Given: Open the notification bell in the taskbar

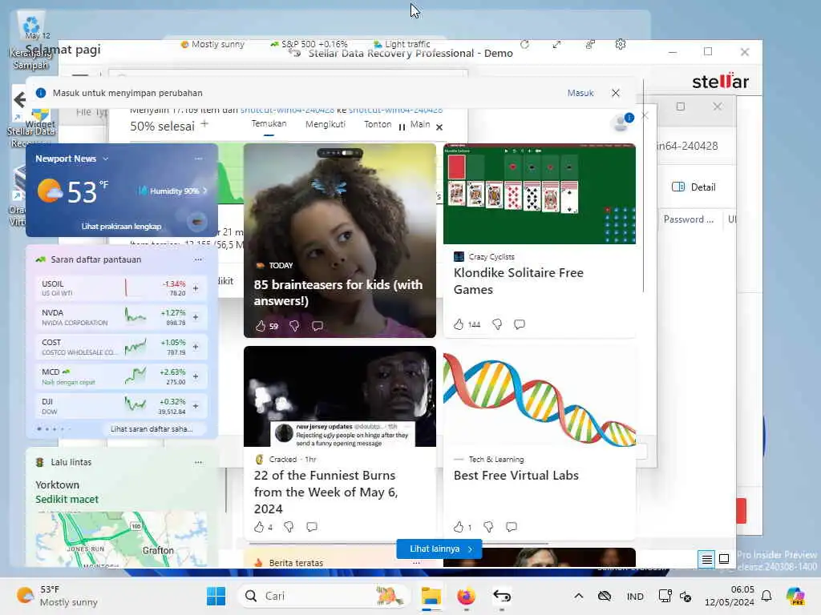Looking at the screenshot, I should [x=766, y=596].
